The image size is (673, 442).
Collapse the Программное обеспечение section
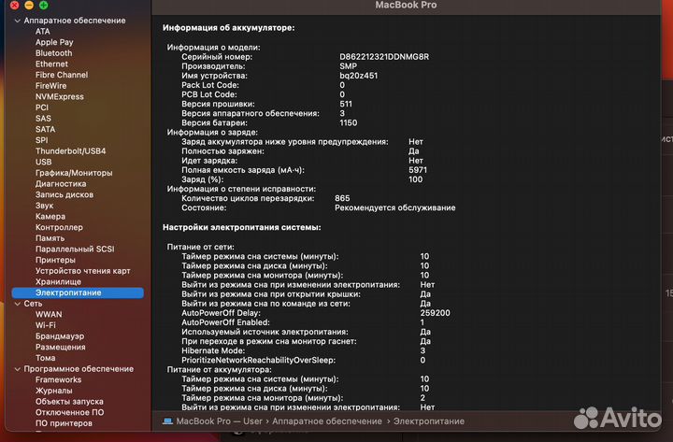[17, 369]
